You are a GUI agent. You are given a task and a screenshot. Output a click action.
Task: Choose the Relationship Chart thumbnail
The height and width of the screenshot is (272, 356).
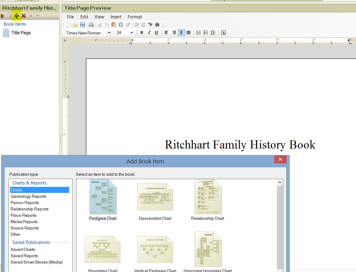click(x=208, y=197)
